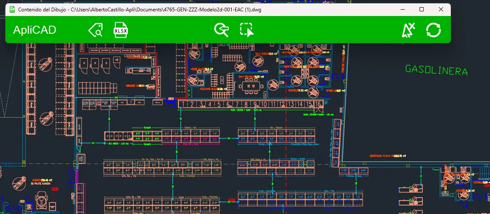Screen dimensions: 490x214
Task: Select cell number 1 in numbered row
Action: (184, 104)
